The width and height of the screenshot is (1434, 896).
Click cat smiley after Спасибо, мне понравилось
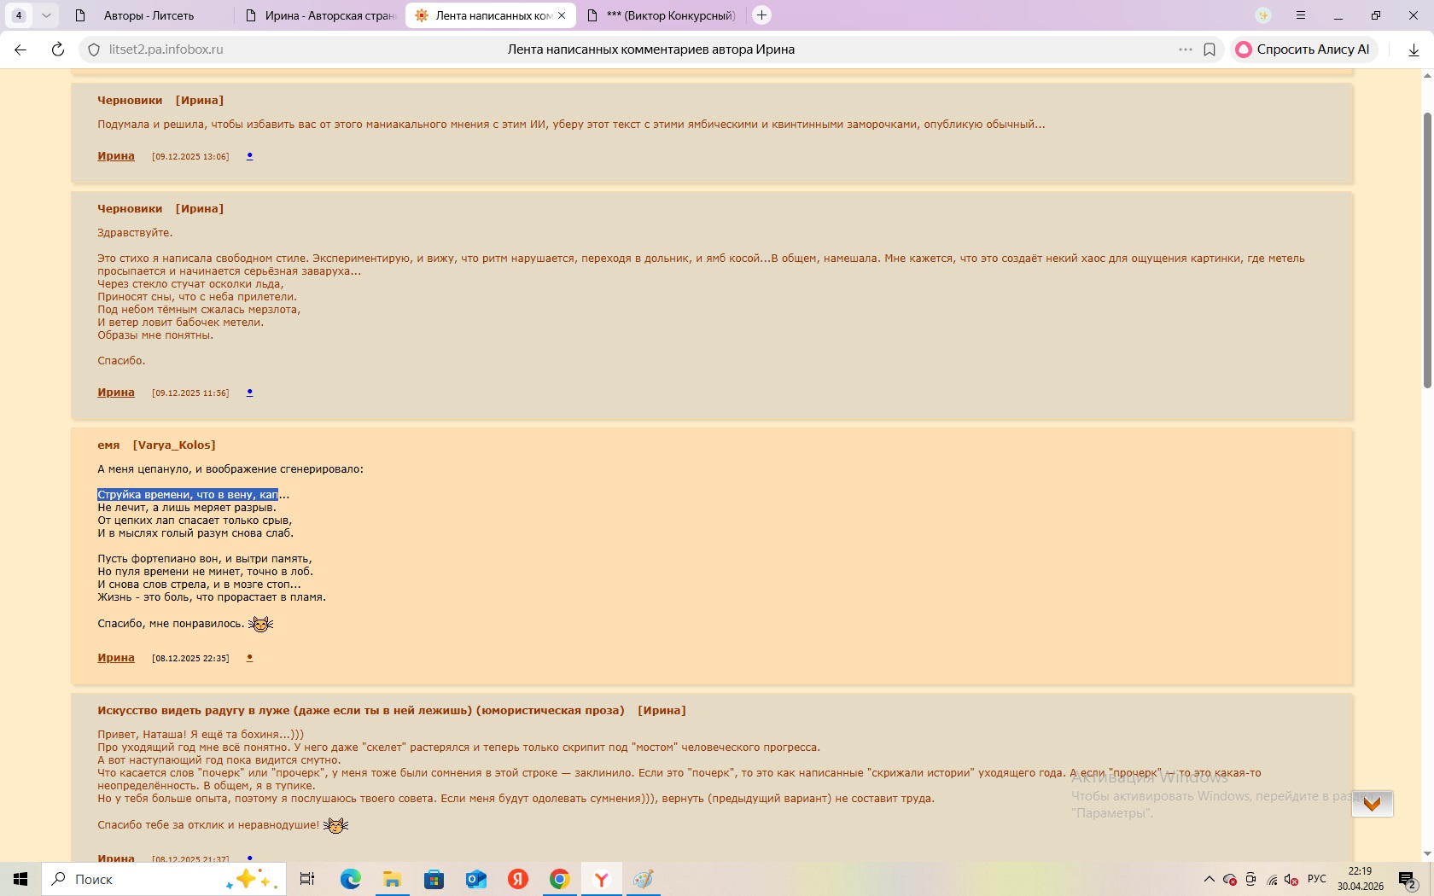tap(260, 624)
